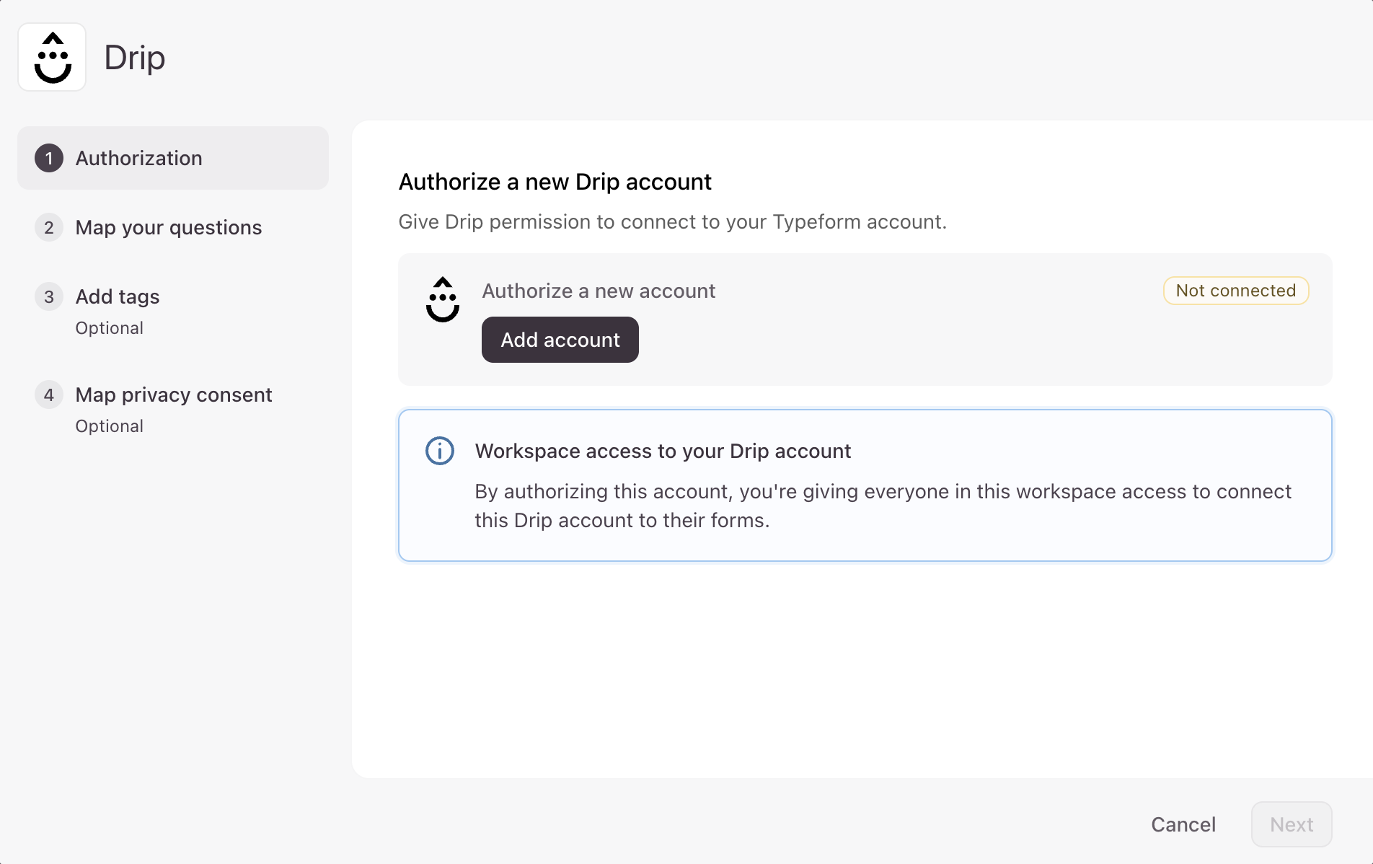Click the Optional label under Add tags

point(110,328)
